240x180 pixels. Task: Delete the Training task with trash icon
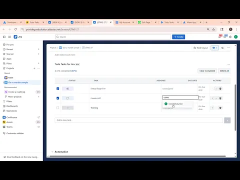(220, 108)
